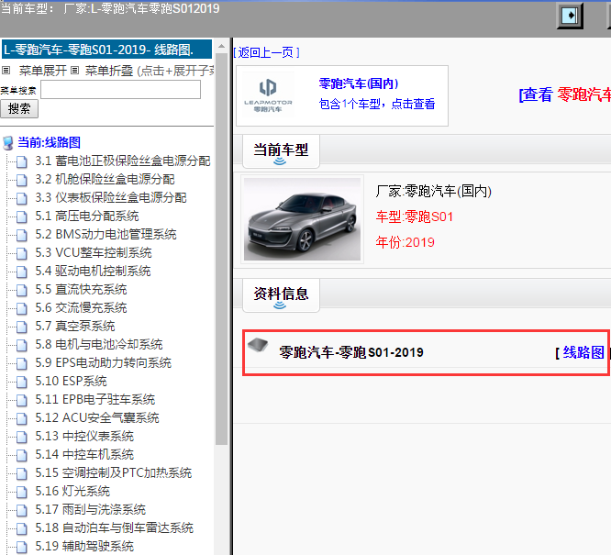
Task: Open tree entry 3.2 机舱保险丝盒电源分配
Action: click(x=105, y=179)
